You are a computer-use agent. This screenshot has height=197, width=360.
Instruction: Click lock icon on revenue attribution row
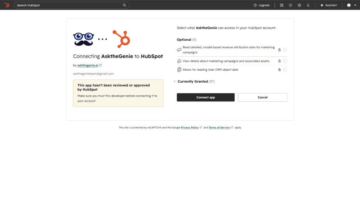(x=280, y=50)
